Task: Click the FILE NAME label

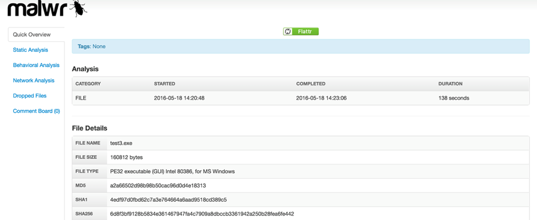Action: coord(88,143)
